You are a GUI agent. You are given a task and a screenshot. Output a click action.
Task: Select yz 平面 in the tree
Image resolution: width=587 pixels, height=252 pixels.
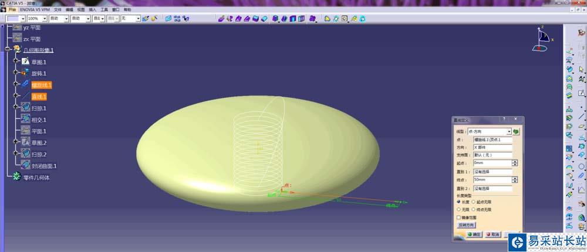click(32, 28)
